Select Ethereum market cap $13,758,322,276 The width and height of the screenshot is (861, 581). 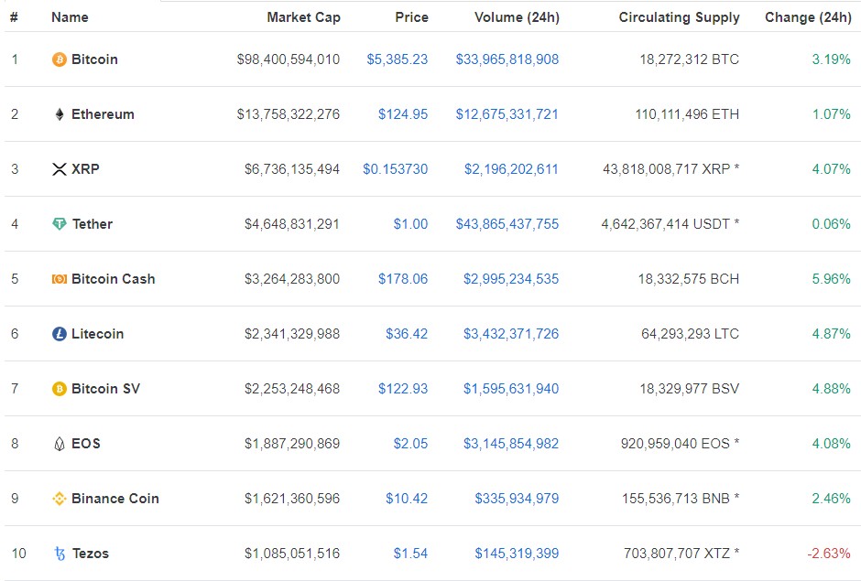[289, 114]
